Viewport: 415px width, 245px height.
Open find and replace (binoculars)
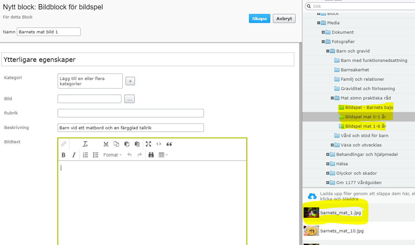151,155
